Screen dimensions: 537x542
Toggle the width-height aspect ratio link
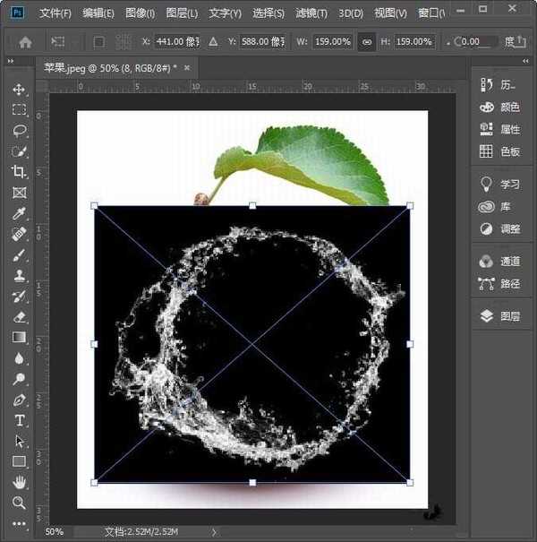(x=366, y=42)
